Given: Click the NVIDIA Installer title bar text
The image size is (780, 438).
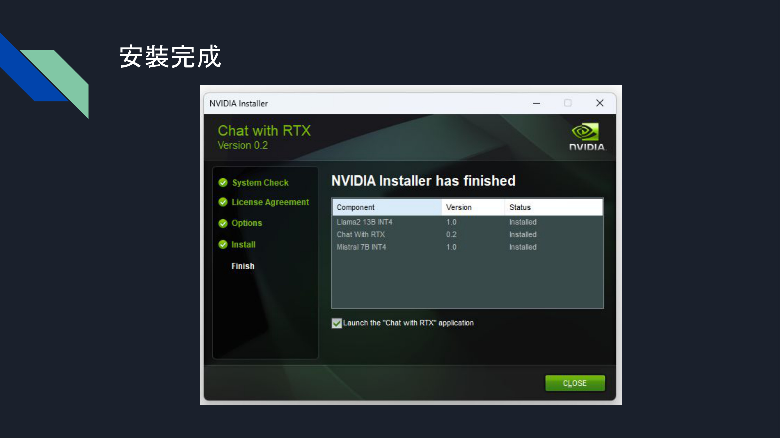Looking at the screenshot, I should pyautogui.click(x=239, y=103).
